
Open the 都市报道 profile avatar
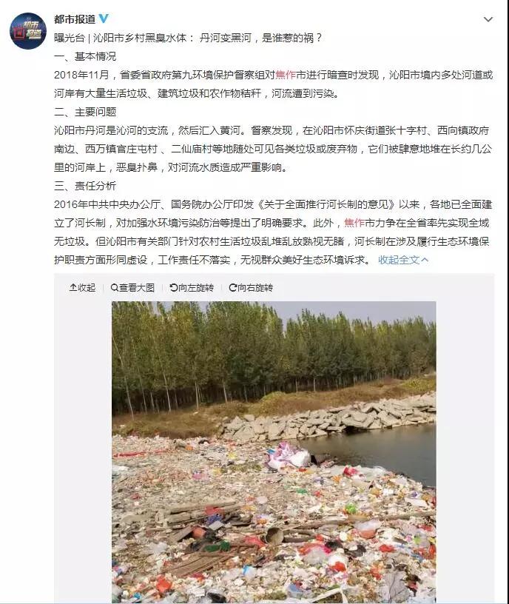click(27, 31)
